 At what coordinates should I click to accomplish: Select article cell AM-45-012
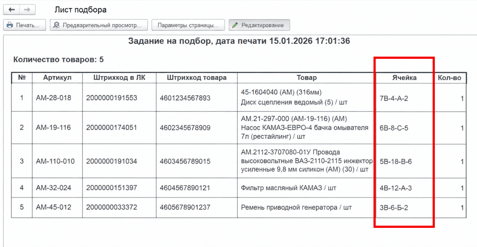57,207
